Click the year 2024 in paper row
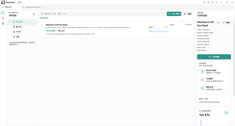The image size is (235, 126). coord(172,25)
